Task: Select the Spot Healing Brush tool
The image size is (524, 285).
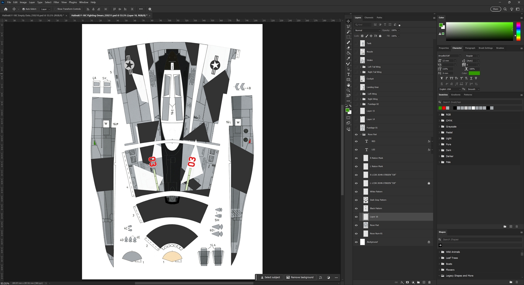Action: pyautogui.click(x=348, y=42)
